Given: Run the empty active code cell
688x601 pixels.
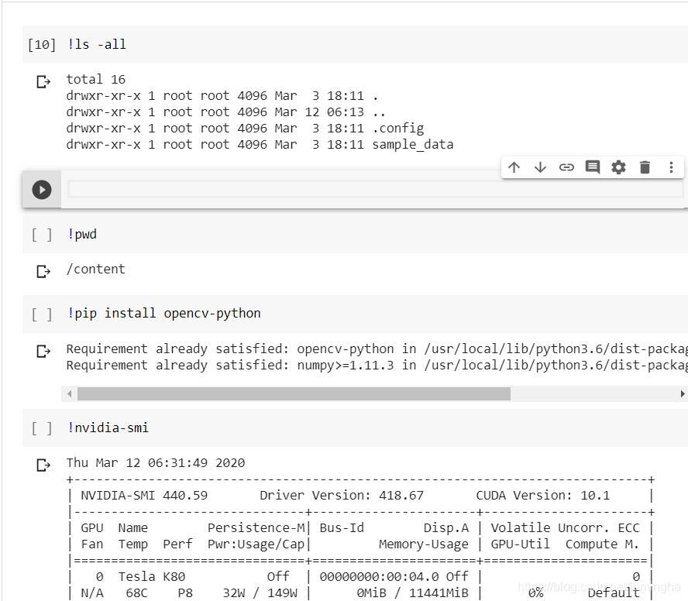Looking at the screenshot, I should [42, 190].
